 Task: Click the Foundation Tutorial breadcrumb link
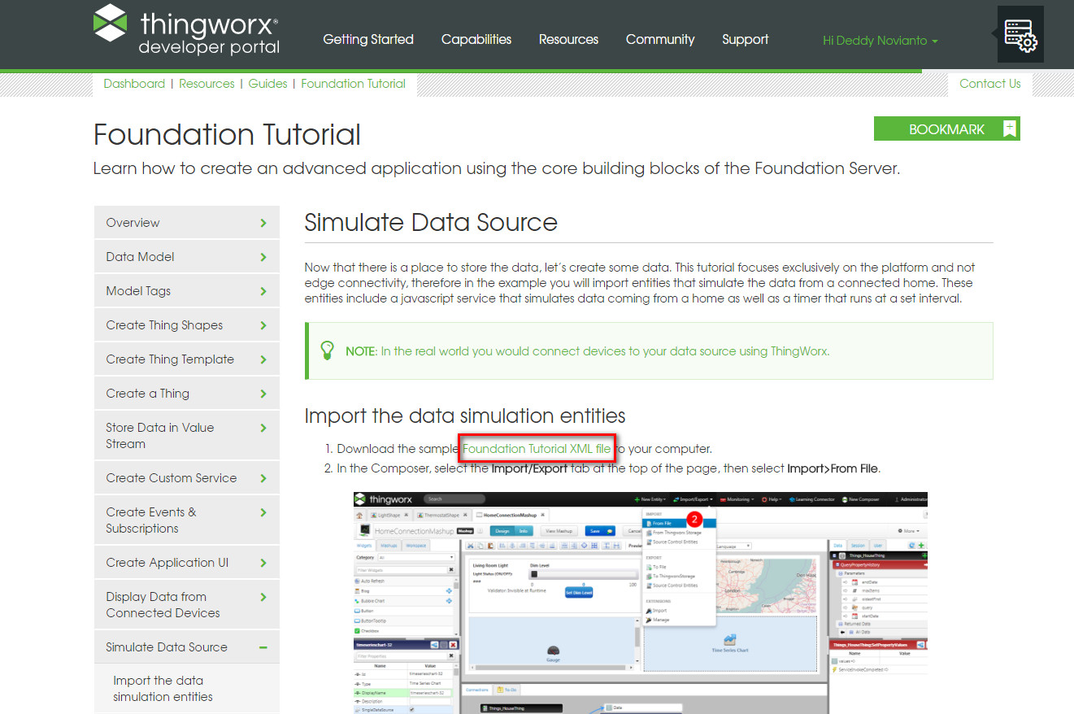coord(353,84)
